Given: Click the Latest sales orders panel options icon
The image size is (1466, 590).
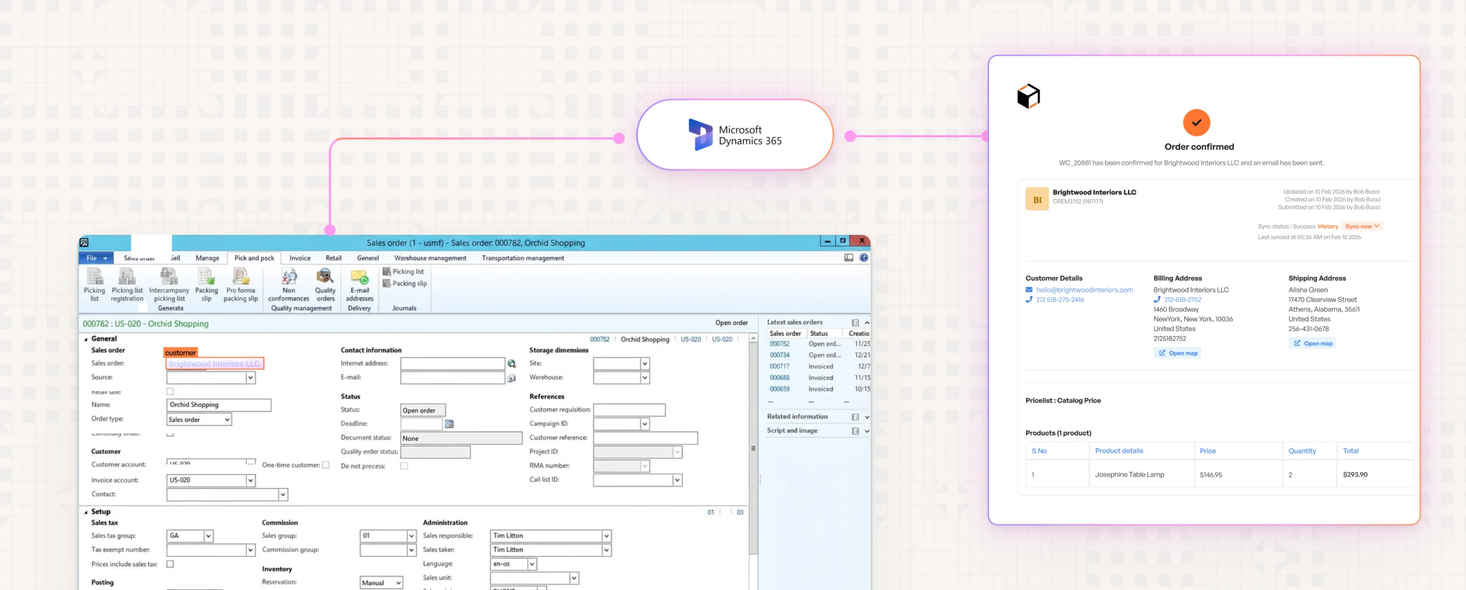Looking at the screenshot, I should [x=855, y=322].
